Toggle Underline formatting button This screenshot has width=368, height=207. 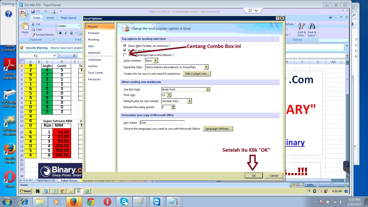[71, 33]
